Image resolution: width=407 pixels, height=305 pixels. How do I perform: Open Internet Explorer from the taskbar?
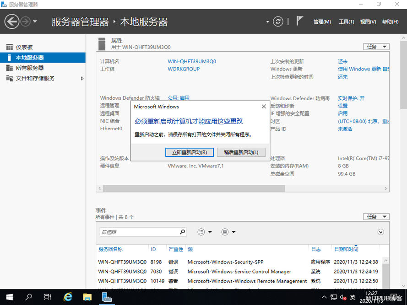pyautogui.click(x=68, y=297)
